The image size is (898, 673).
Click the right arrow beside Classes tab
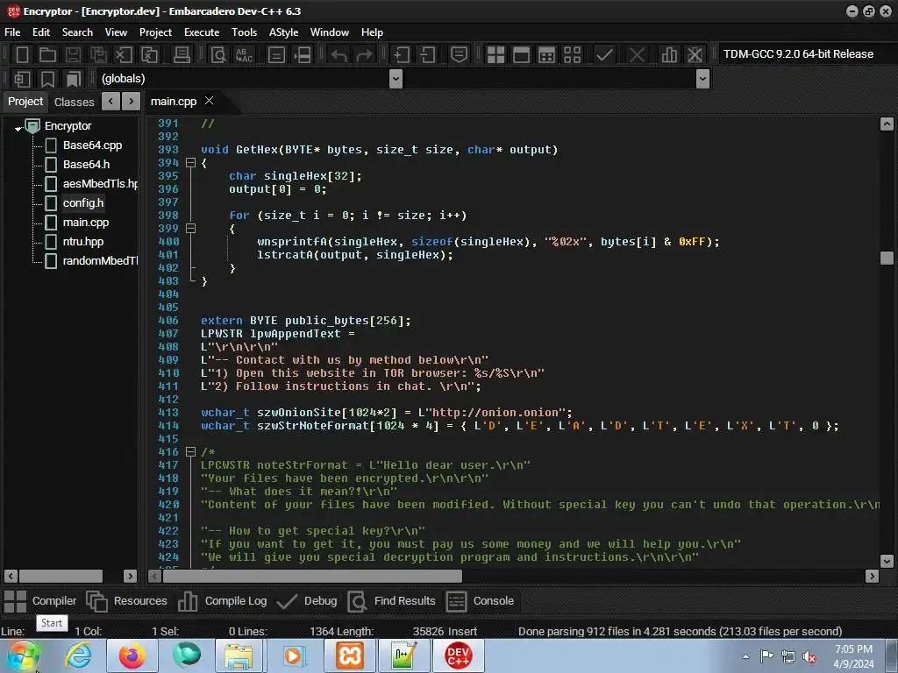click(132, 102)
